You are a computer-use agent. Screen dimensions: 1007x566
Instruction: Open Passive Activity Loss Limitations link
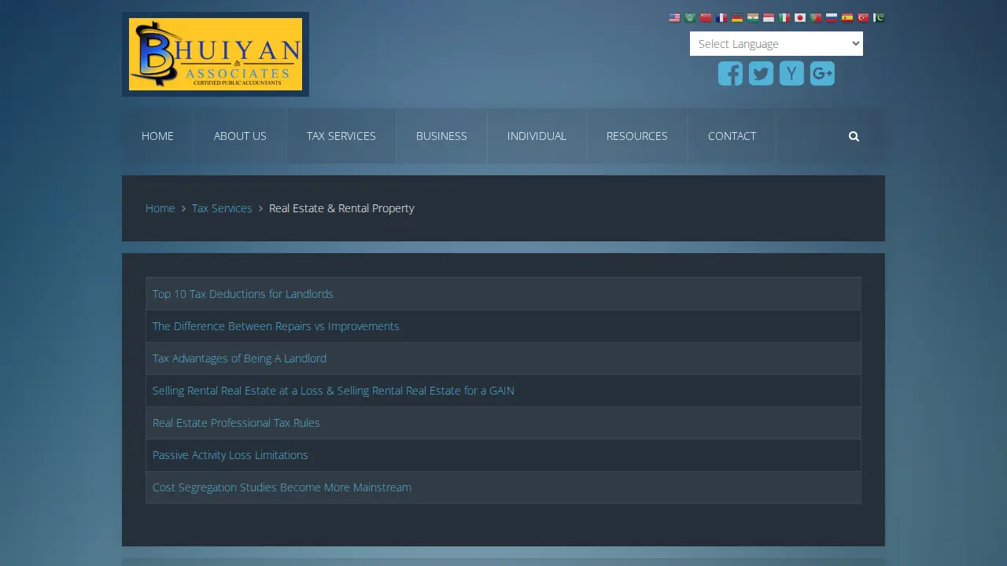pyautogui.click(x=231, y=455)
